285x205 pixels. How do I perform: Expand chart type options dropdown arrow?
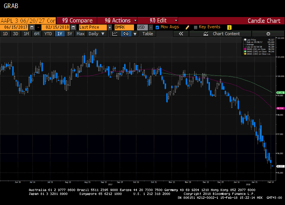pos(135,34)
